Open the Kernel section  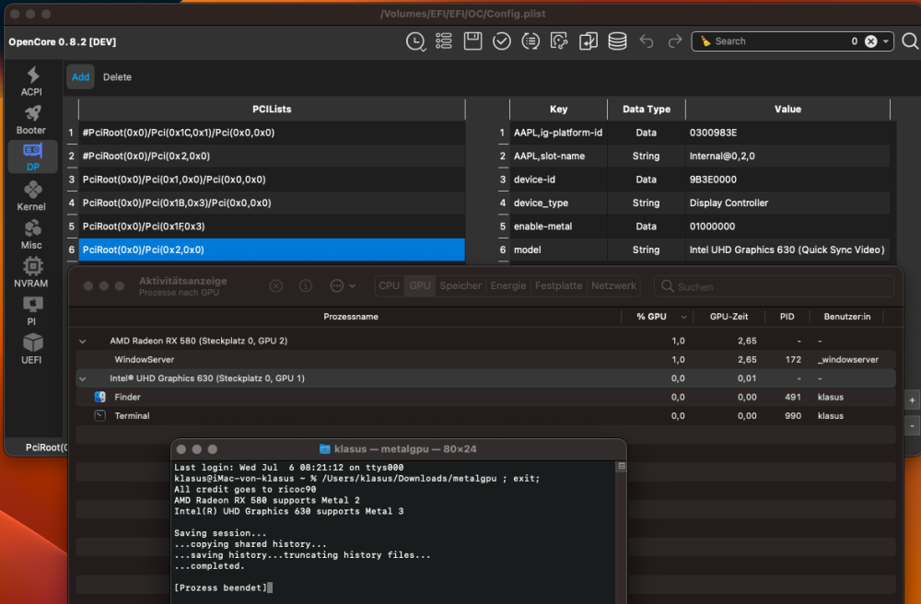click(31, 196)
